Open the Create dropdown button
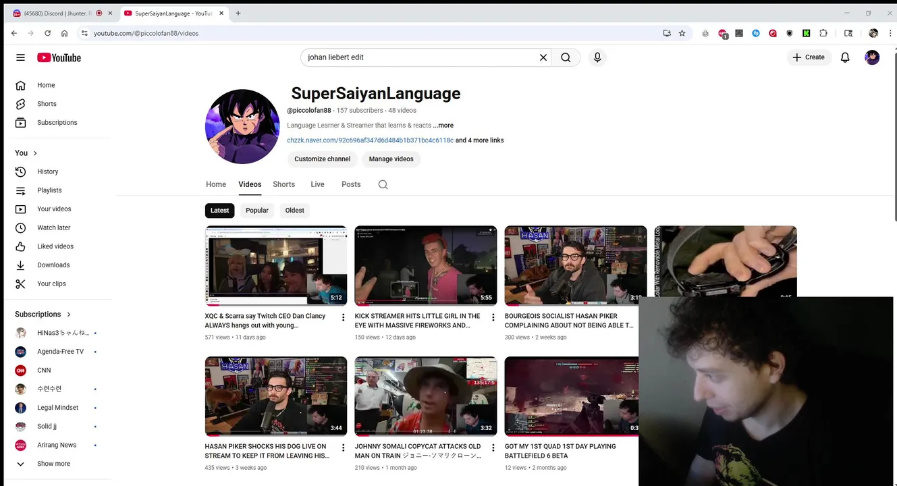This screenshot has height=486, width=897. coord(809,57)
